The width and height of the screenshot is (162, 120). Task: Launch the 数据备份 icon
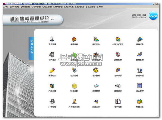pyautogui.click(x=96, y=102)
